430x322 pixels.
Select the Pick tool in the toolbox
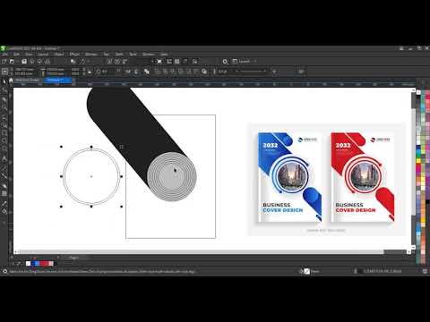[x=4, y=81]
